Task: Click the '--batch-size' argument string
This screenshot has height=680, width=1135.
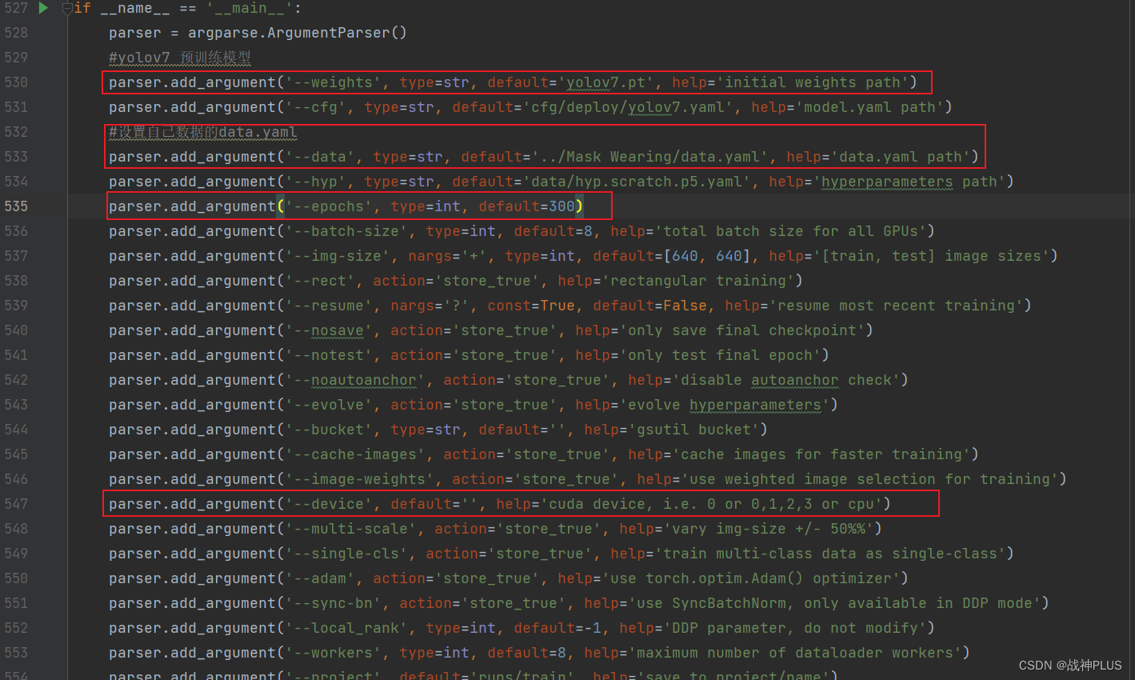Action: coord(346,231)
